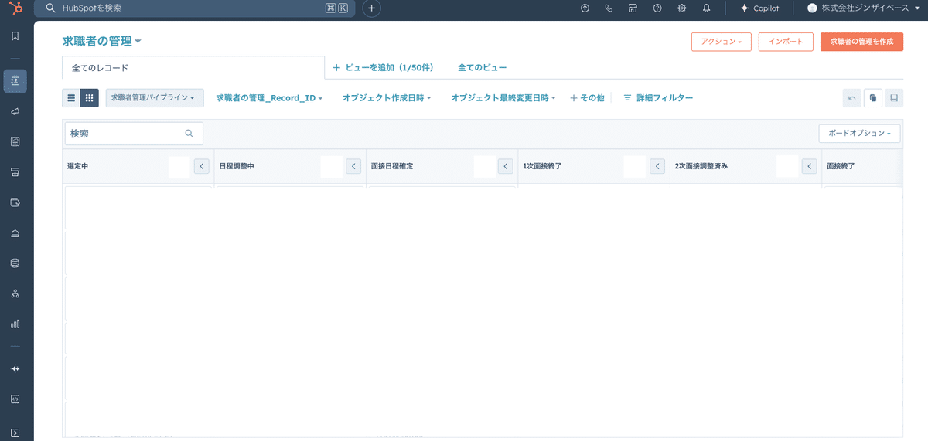Open the Bookmarks icon in the sidebar
The height and width of the screenshot is (441, 928).
[x=15, y=36]
